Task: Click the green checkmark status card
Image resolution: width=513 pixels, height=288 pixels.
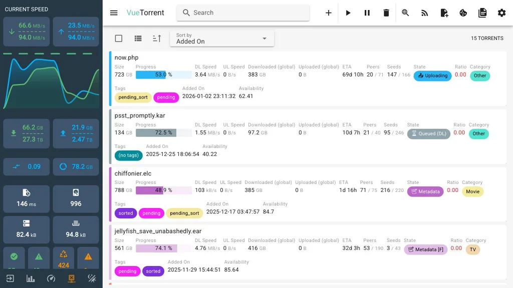Action: pyautogui.click(x=14, y=258)
